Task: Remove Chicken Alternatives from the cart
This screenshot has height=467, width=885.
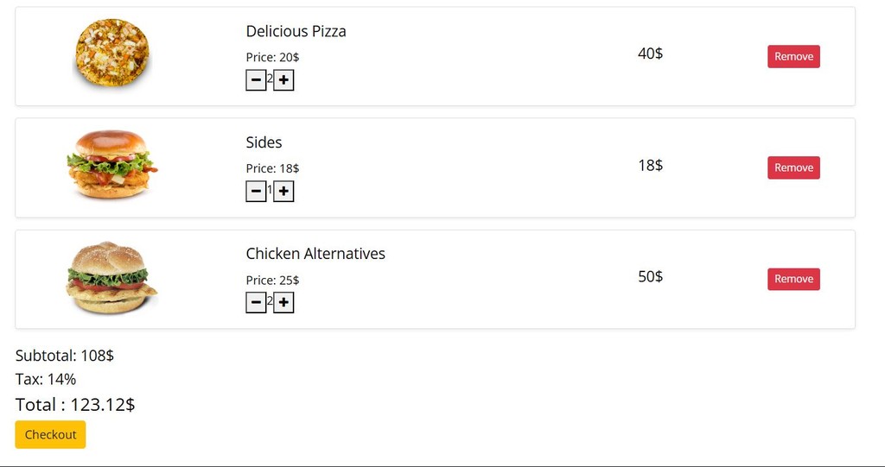Action: (x=793, y=280)
